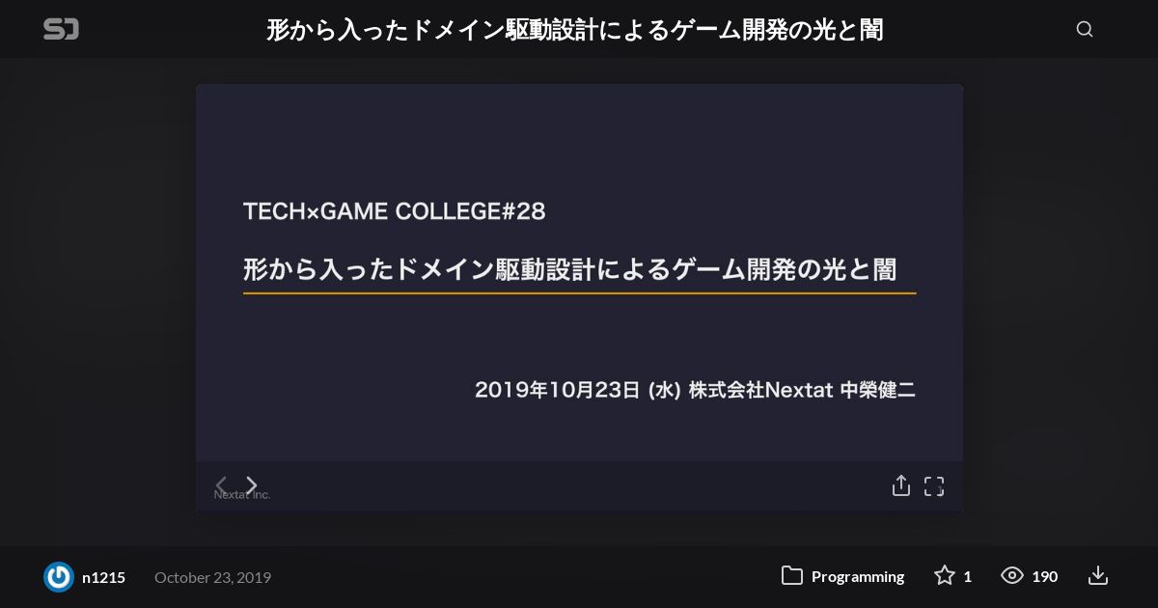This screenshot has width=1158, height=608.
Task: Open the n1215 profile username link
Action: coord(103,577)
